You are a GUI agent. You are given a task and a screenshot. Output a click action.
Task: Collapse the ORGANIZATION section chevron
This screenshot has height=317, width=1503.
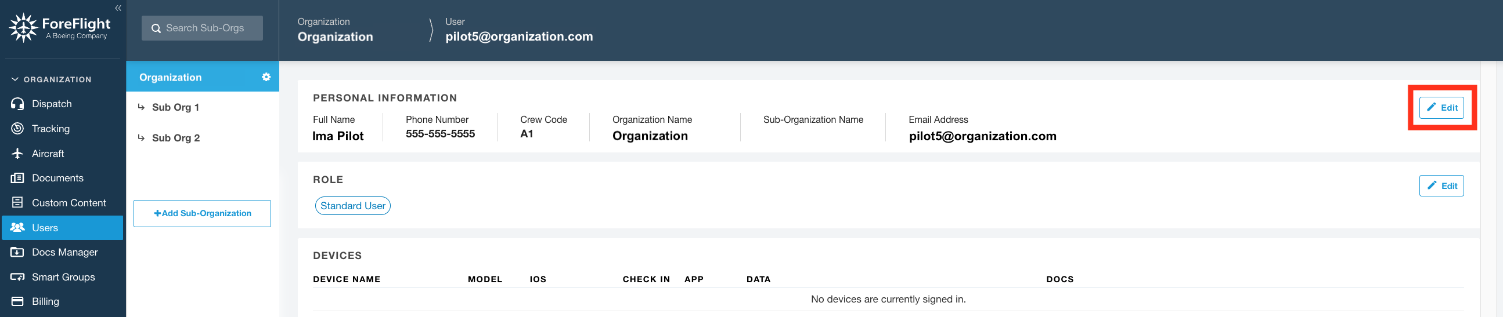(15, 79)
